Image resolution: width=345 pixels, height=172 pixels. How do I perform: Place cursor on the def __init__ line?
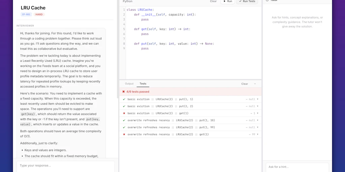pyautogui.click(x=165, y=14)
